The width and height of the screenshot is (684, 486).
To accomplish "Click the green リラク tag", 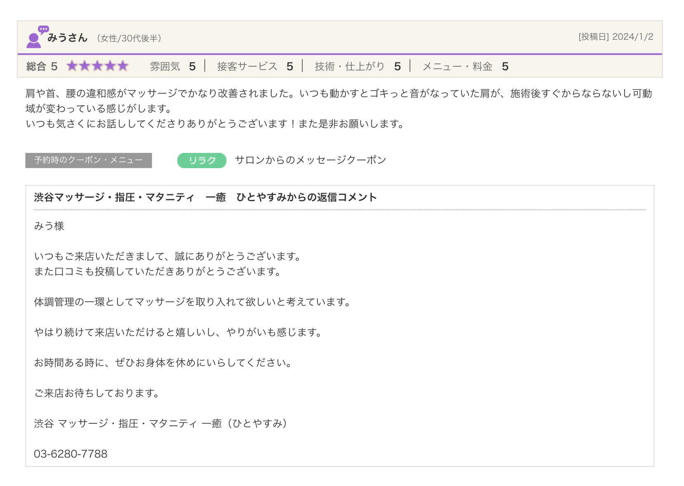I will coord(202,160).
